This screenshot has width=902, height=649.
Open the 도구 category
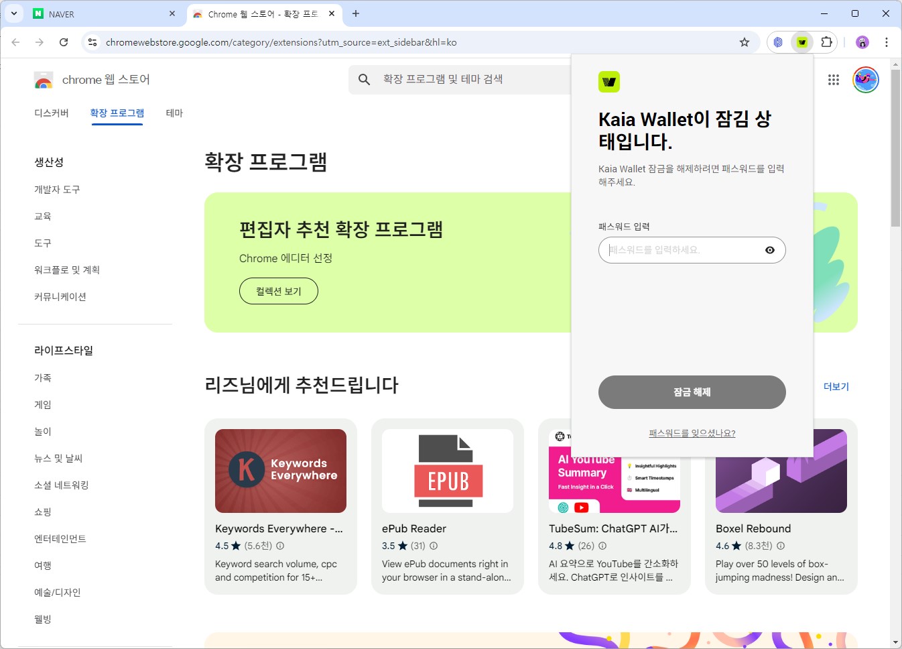[x=43, y=243]
